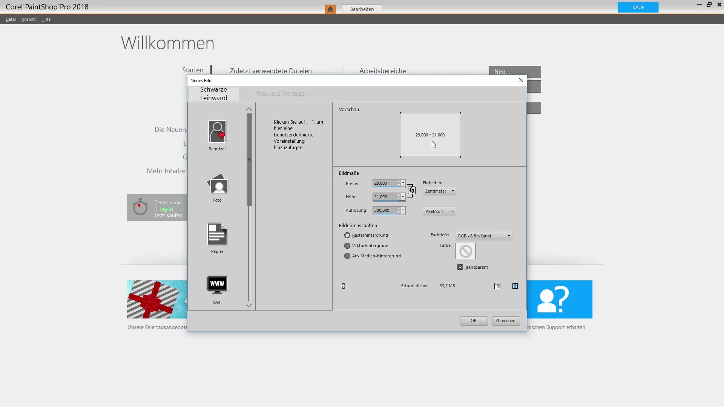Click the Farbe color swatch

coord(465,251)
